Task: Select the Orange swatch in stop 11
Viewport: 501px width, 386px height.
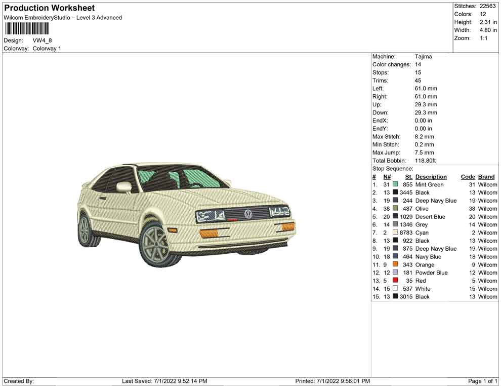Action: click(395, 265)
